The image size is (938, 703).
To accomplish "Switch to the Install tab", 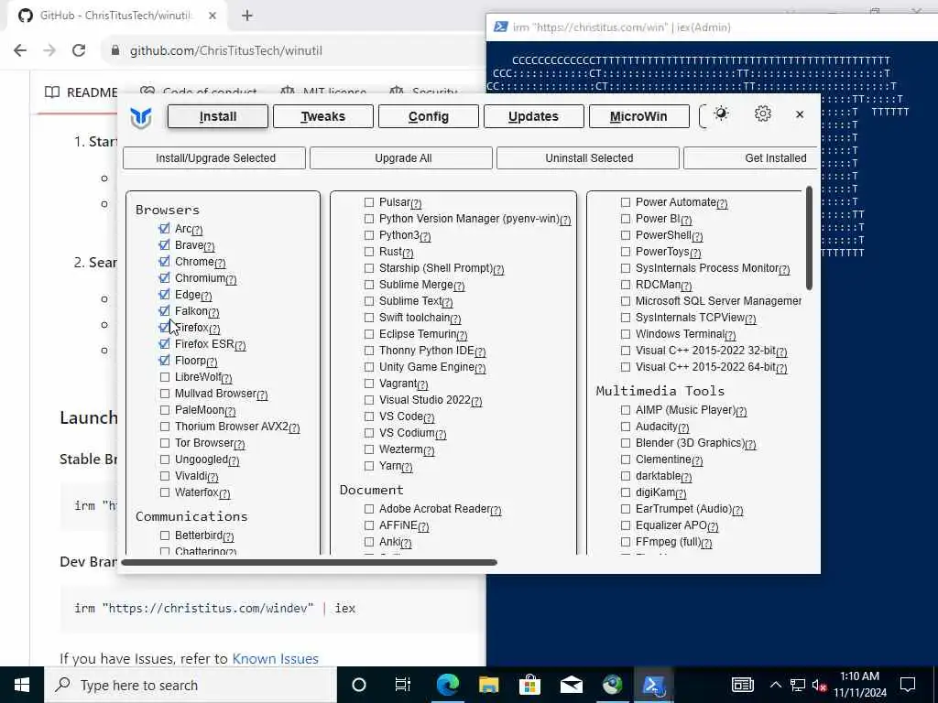I will coord(218,116).
